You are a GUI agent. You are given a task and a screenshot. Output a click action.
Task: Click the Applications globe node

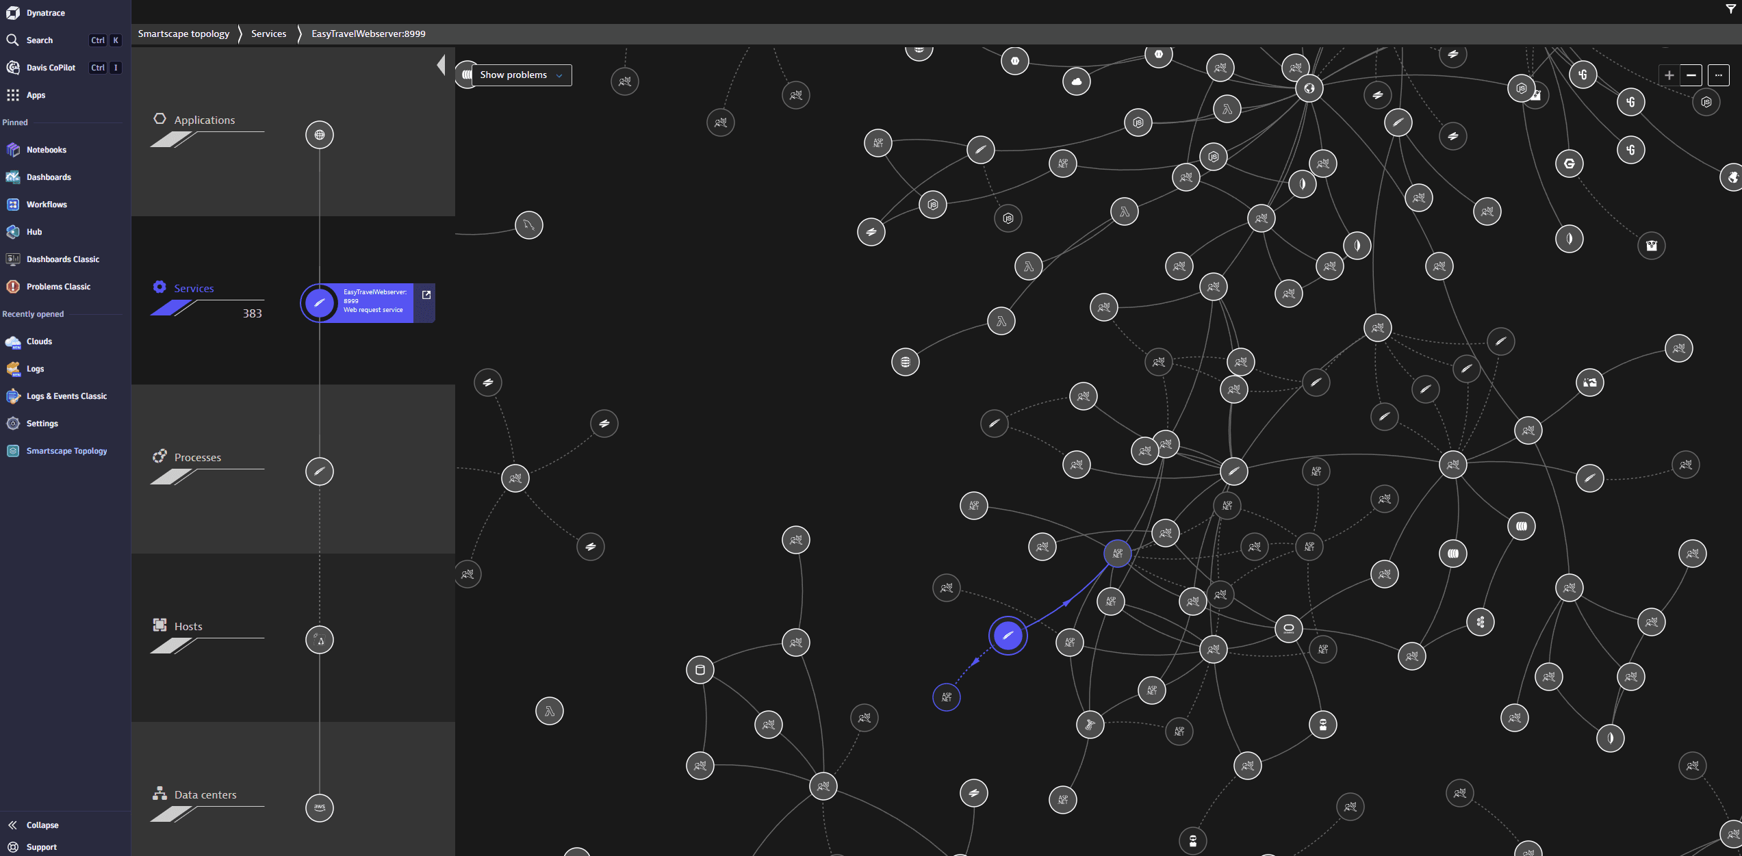tap(320, 135)
